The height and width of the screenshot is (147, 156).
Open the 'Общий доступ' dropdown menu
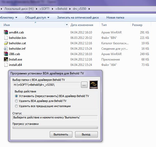point(37,18)
